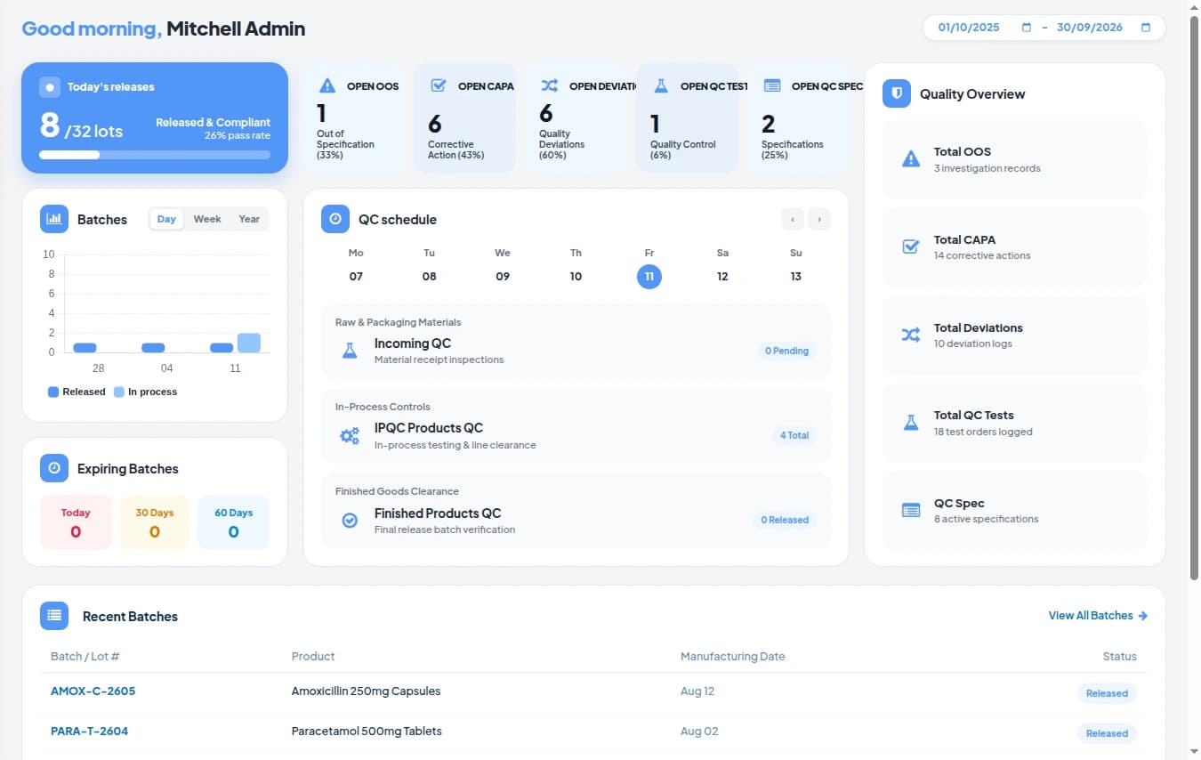Select Sunday 13 in QC schedule
This screenshot has width=1201, height=760.
796,276
